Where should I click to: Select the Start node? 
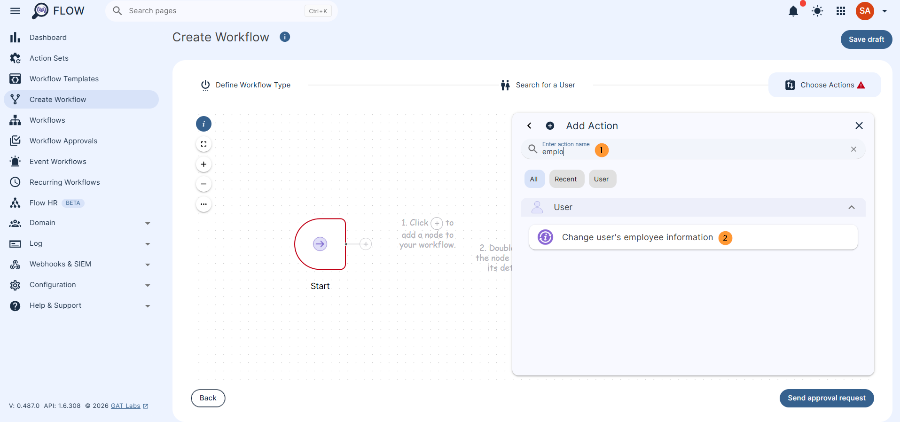[x=320, y=244]
